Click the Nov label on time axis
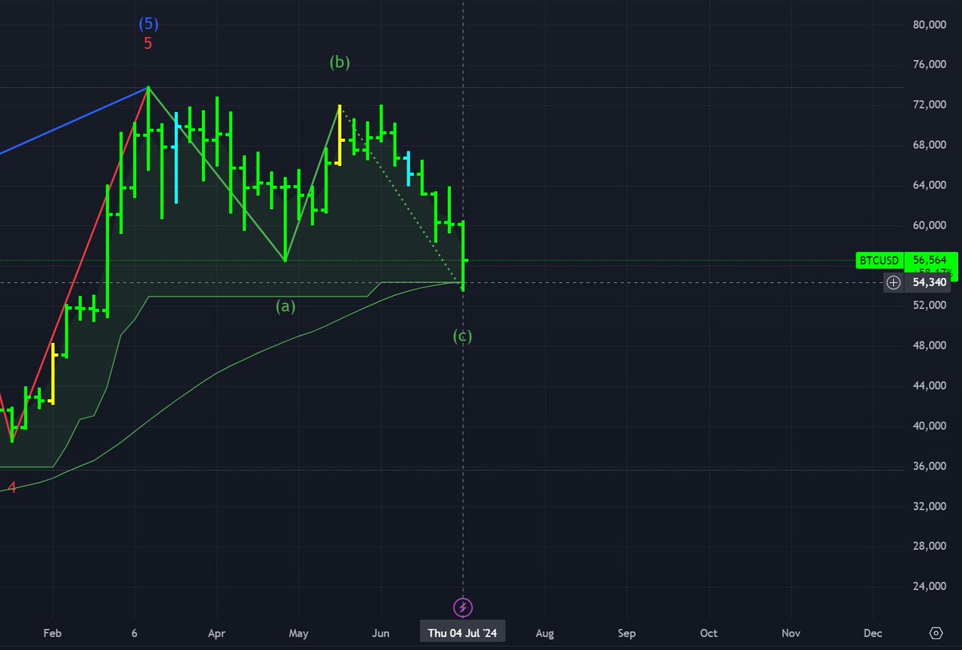 coord(791,633)
